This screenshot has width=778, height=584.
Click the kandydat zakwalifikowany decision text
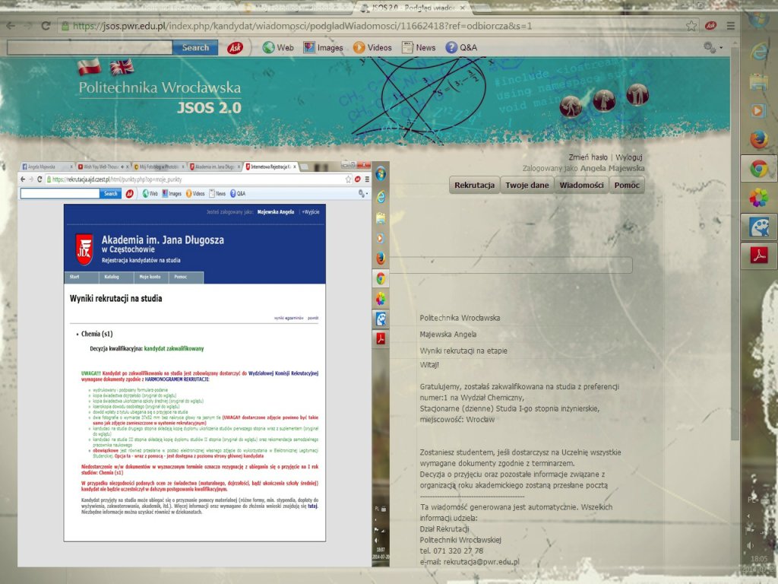click(174, 348)
